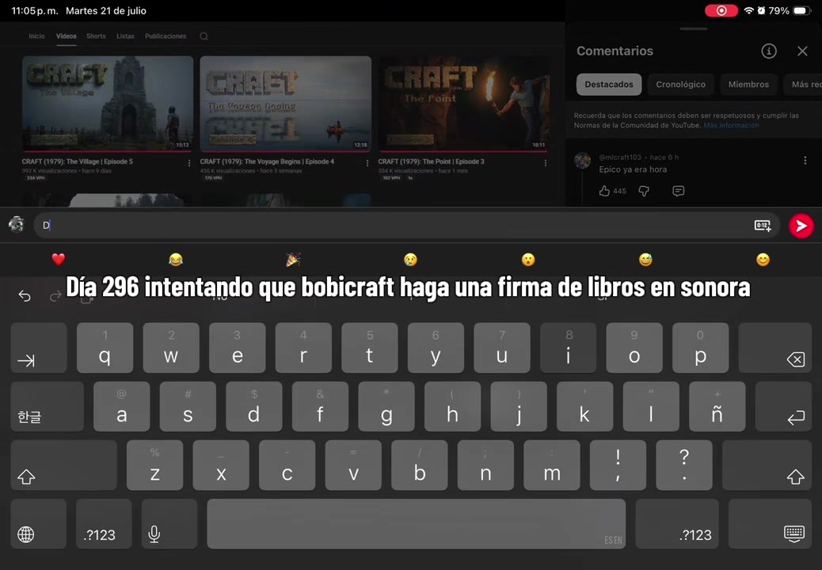Insert the crying face emoji

(410, 259)
